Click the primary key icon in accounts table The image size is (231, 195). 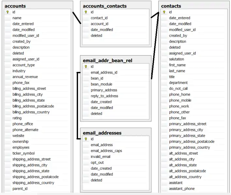click(x=8, y=12)
